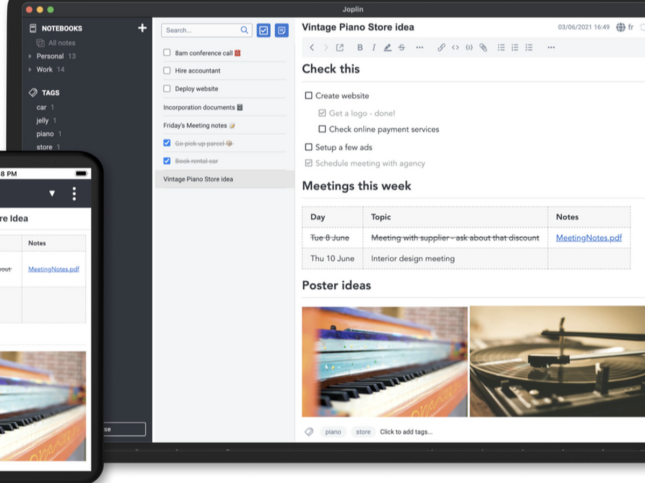Open the mobile app sort dropdown arrow

[52, 194]
